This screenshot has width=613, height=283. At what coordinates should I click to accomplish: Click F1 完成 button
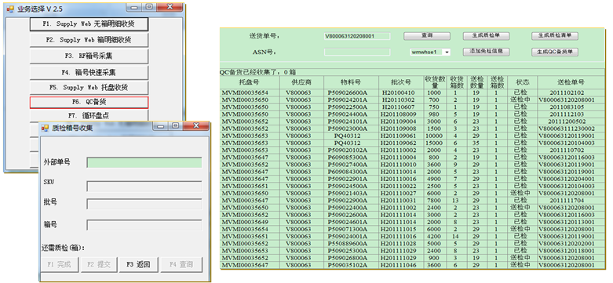(x=60, y=264)
